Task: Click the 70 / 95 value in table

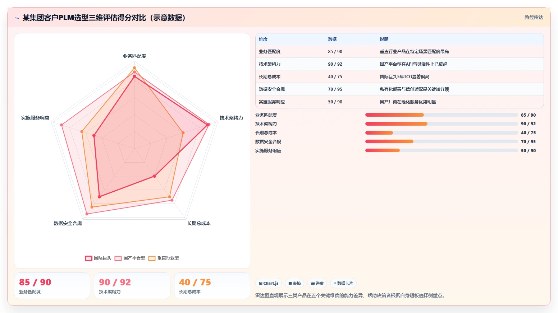Action: (335, 89)
